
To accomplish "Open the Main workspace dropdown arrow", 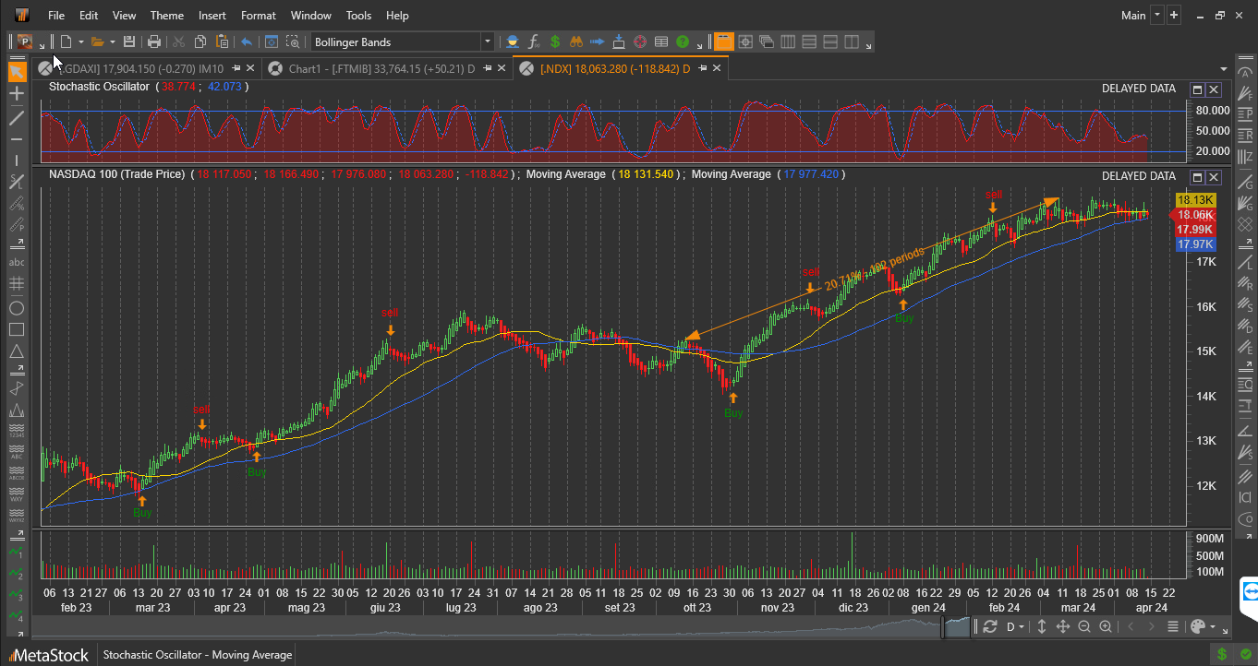I will 1156,16.
